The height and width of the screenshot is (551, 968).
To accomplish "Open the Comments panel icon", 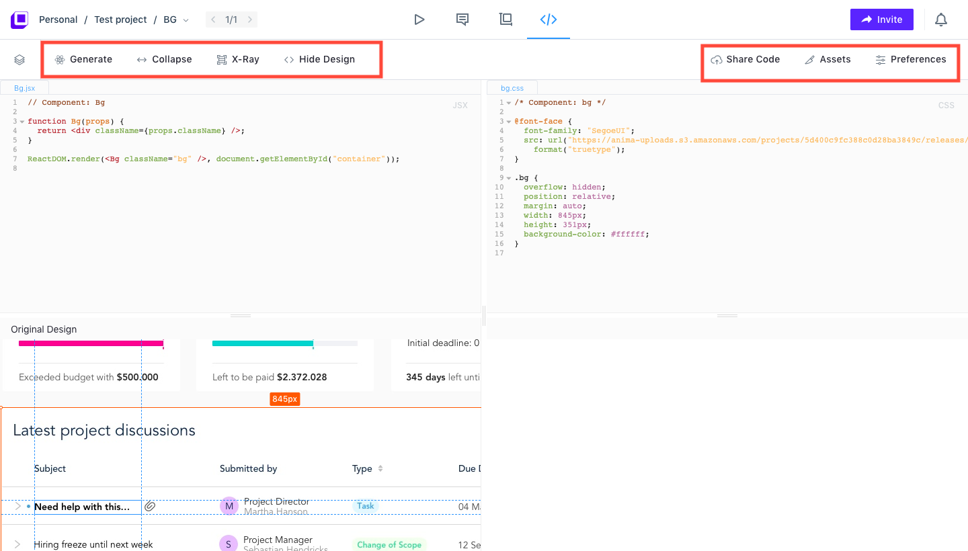I will (462, 19).
